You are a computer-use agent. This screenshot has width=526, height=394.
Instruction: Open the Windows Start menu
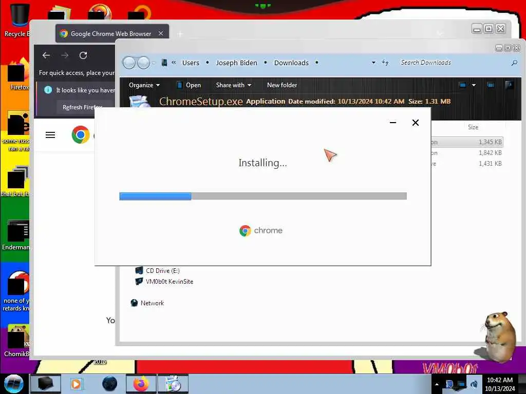(x=13, y=384)
